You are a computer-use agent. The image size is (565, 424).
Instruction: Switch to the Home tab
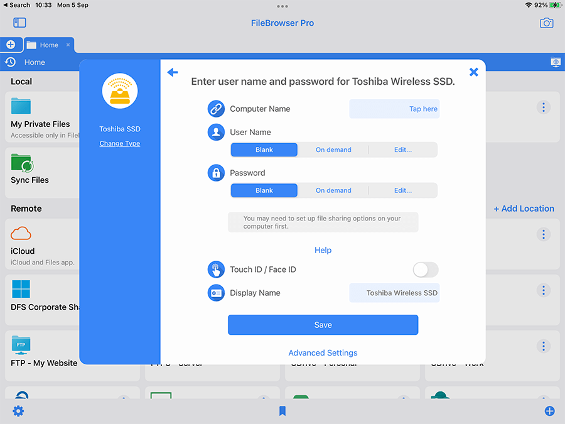47,45
